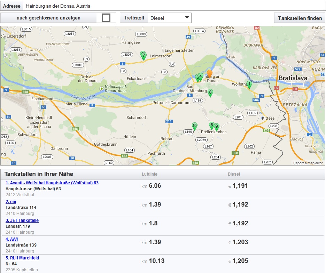This screenshot has height=273, width=326.
Task: Click the orange Hainburg location pin
Action: 210,74
